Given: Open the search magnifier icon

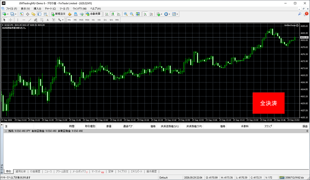Looking at the screenshot, I should point(300,14).
